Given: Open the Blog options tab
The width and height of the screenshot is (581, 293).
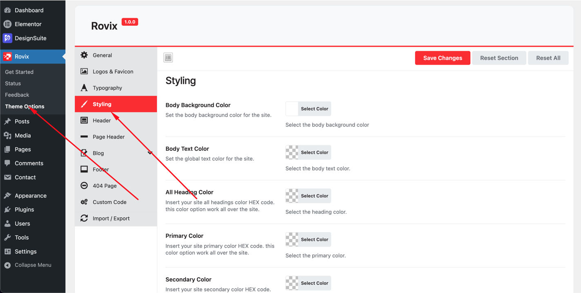Looking at the screenshot, I should point(116,153).
